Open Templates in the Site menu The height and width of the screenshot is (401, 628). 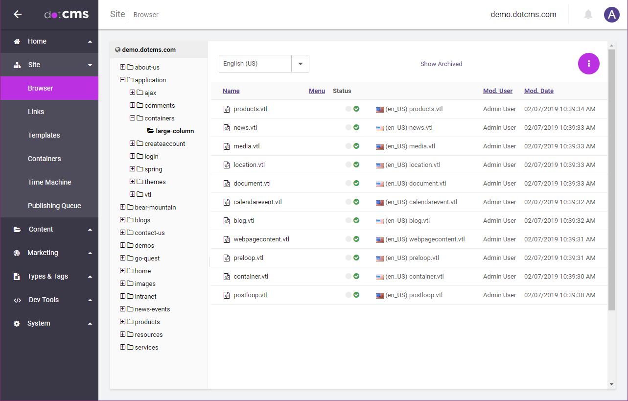(x=44, y=135)
